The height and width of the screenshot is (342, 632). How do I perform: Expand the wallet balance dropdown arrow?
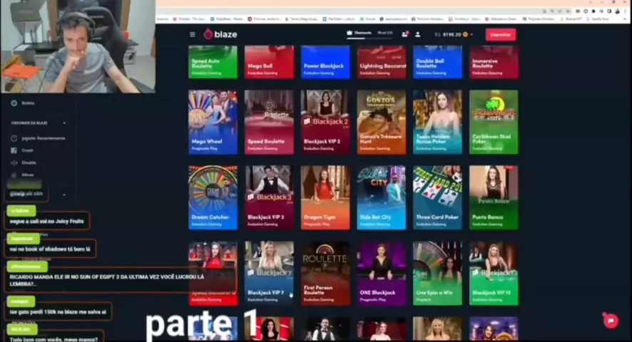[x=471, y=34]
